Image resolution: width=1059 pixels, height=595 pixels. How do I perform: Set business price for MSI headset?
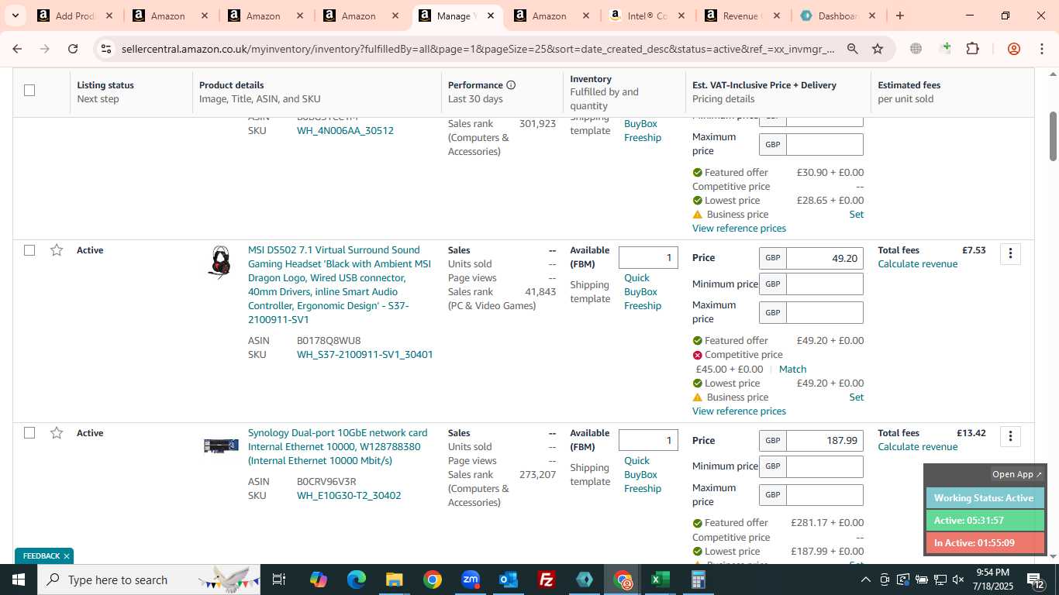coord(856,397)
